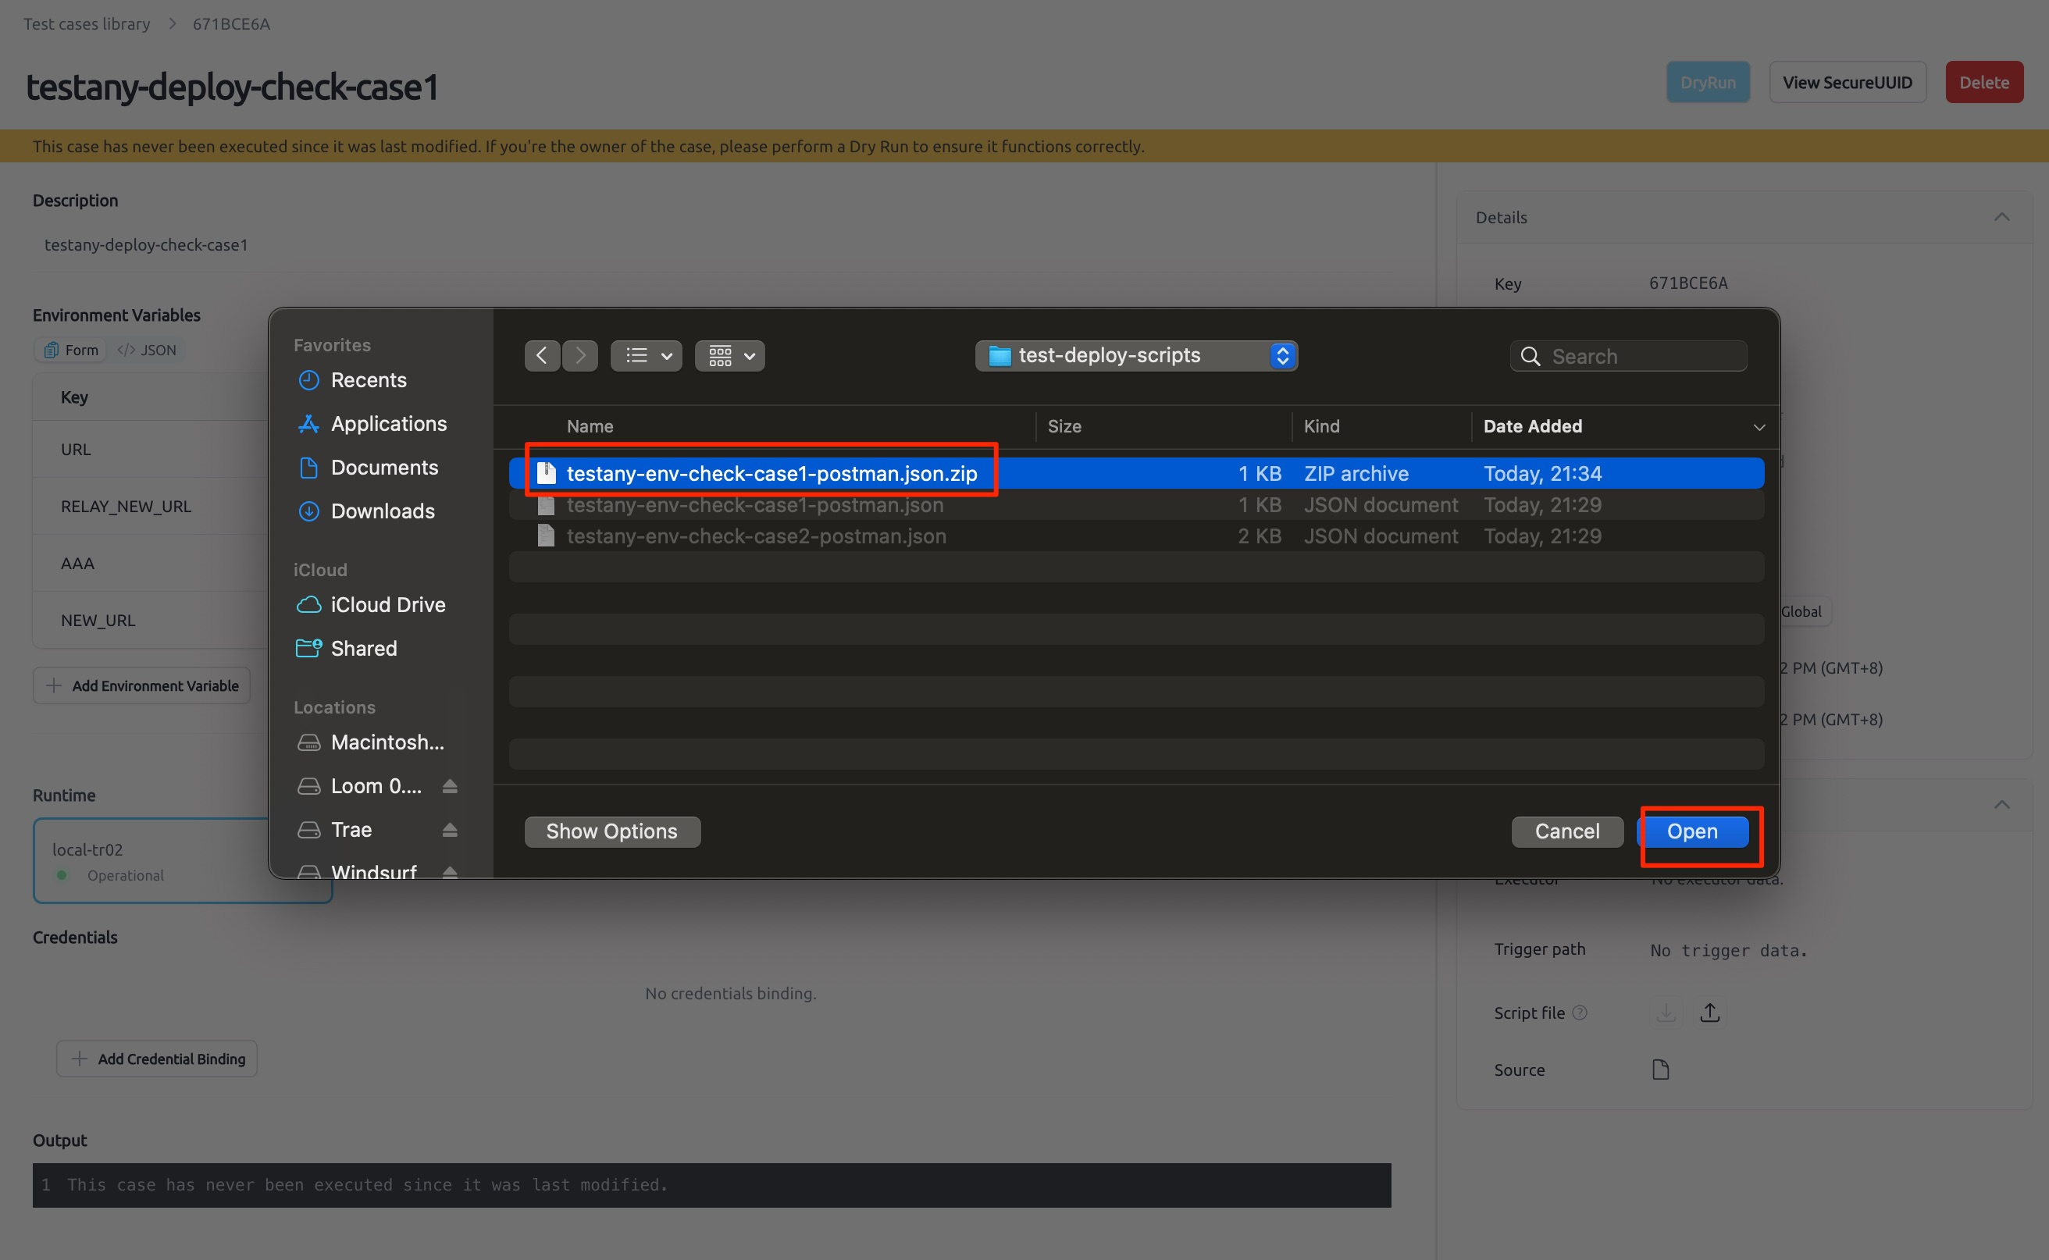Viewport: 2049px width, 1260px height.
Task: Click the Open button
Action: coord(1692,831)
